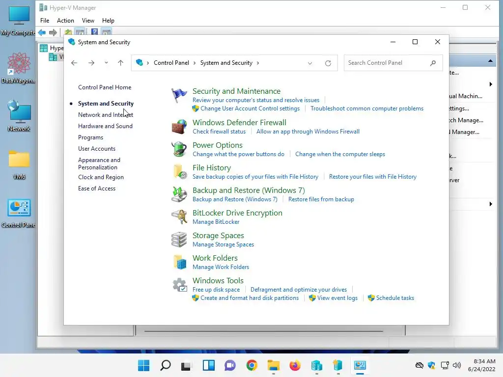This screenshot has width=503, height=377.
Task: Click Hyper-V Manager toolbar forward arrow
Action: click(53, 32)
